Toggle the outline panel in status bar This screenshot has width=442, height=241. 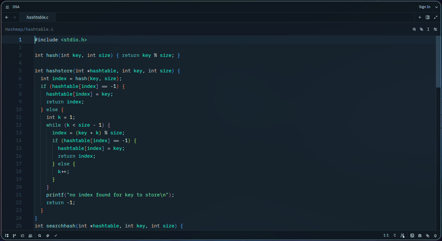pos(22,236)
